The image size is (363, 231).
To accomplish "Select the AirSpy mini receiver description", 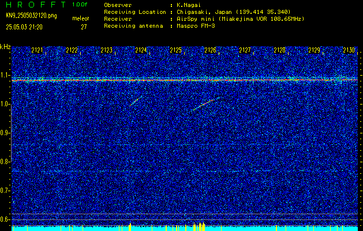I will click(x=240, y=18).
